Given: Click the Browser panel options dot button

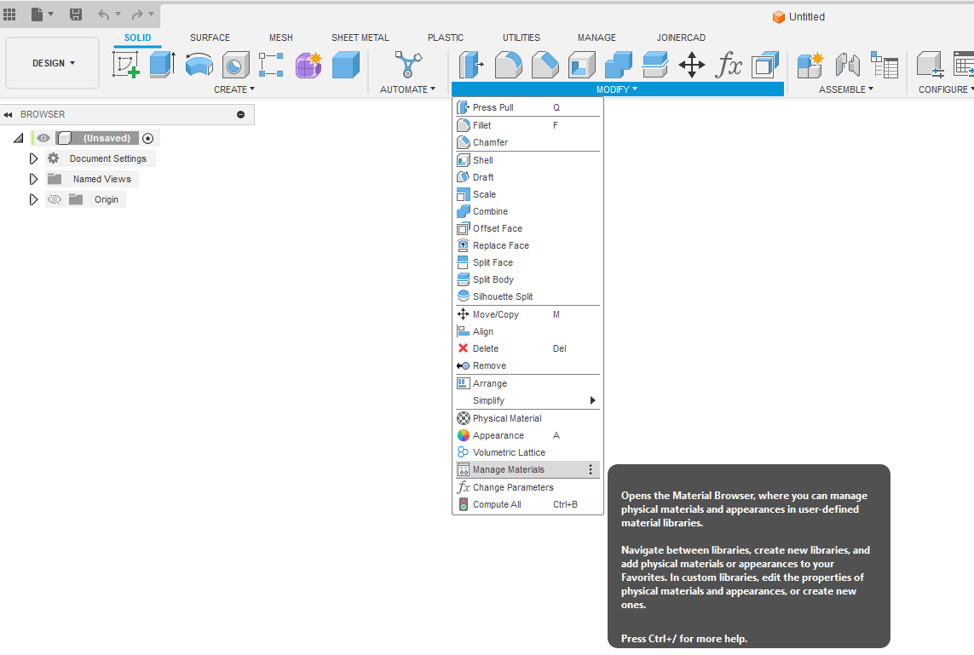Looking at the screenshot, I should [x=241, y=115].
